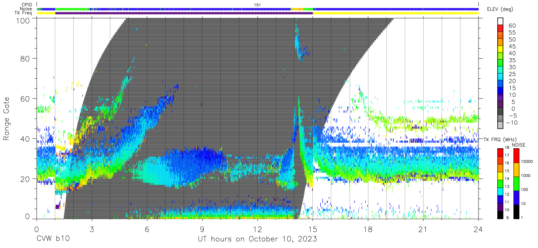Viewport: 538px width, 248px height.
Task: Click the TX FRQ (MHz) legend title
Action: (x=499, y=140)
